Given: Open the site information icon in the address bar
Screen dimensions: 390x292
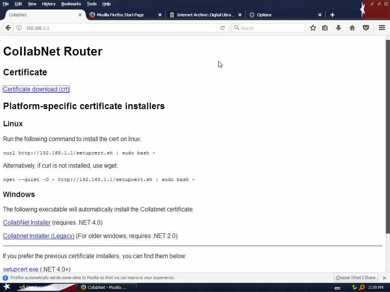Looking at the screenshot, I should 19,28.
